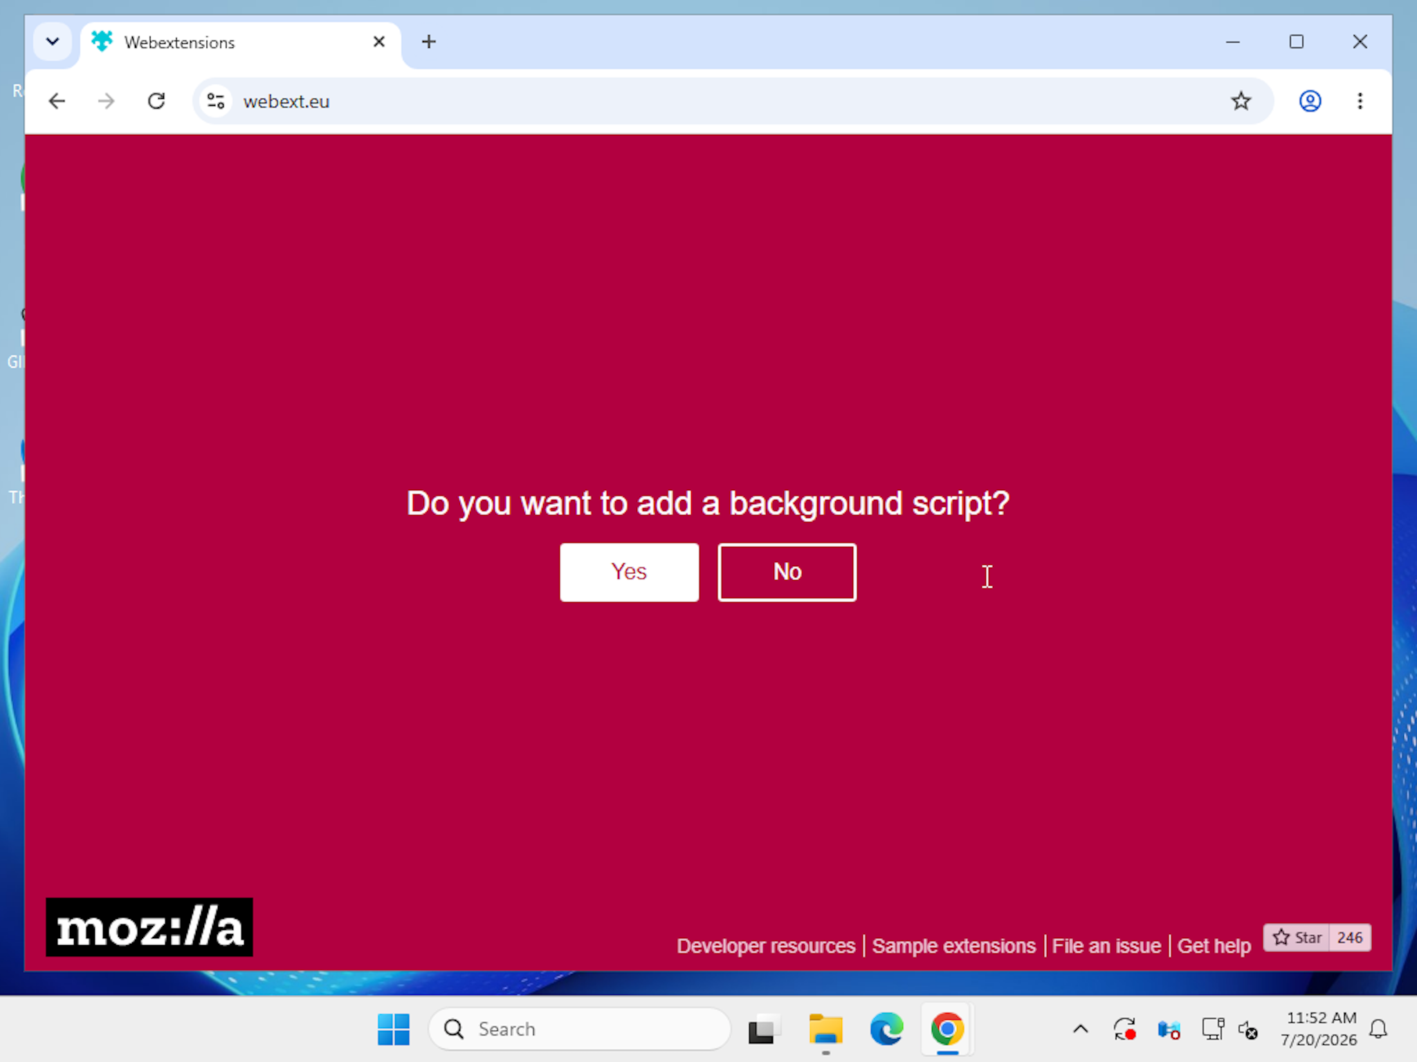Maximize the Chrome window
This screenshot has height=1062, width=1417.
point(1296,41)
